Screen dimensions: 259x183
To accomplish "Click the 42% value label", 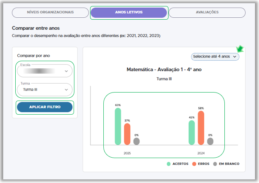I will coord(191,117).
